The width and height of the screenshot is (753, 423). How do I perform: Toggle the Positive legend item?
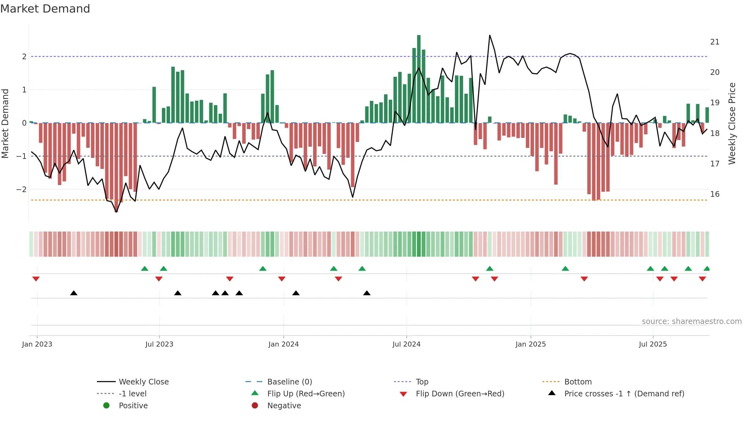click(125, 405)
